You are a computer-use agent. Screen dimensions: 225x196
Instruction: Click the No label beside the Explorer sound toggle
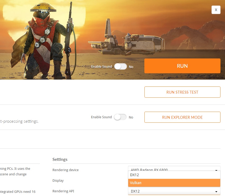tap(131, 117)
